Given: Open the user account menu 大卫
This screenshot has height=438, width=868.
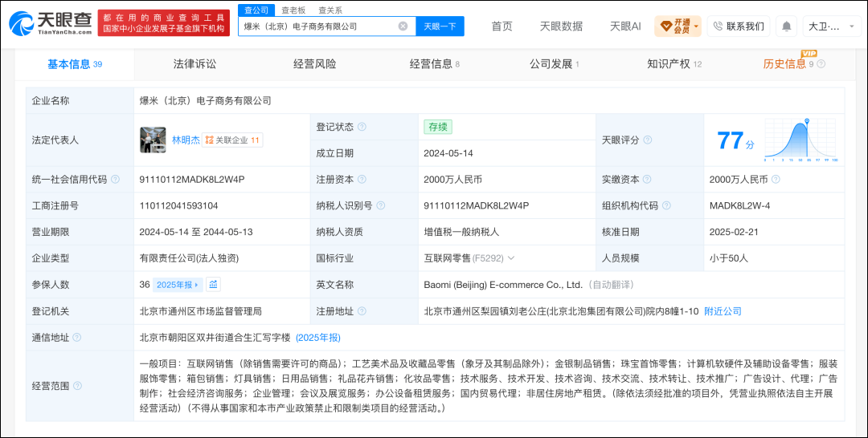Looking at the screenshot, I should click(832, 26).
